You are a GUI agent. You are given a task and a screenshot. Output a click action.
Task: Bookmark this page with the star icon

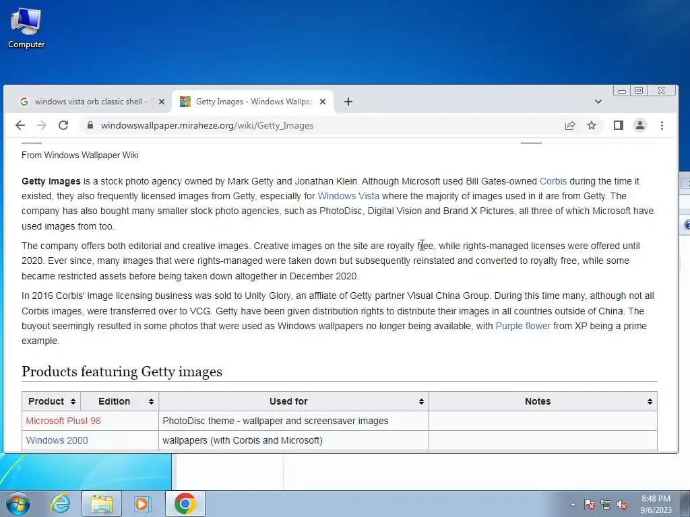point(592,126)
